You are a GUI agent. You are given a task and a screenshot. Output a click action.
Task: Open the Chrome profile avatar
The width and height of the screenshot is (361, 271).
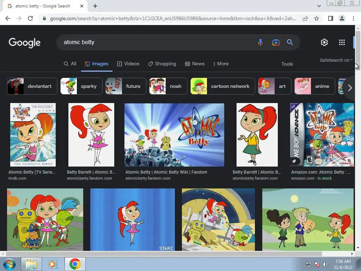click(x=342, y=18)
